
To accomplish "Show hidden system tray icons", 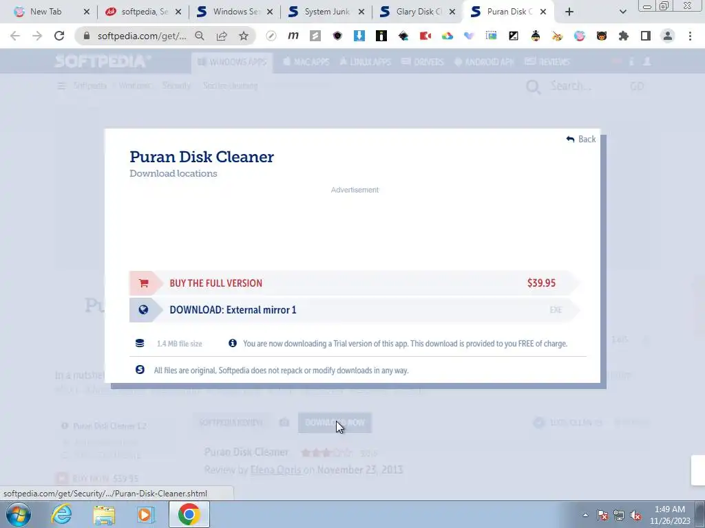I will (585, 515).
